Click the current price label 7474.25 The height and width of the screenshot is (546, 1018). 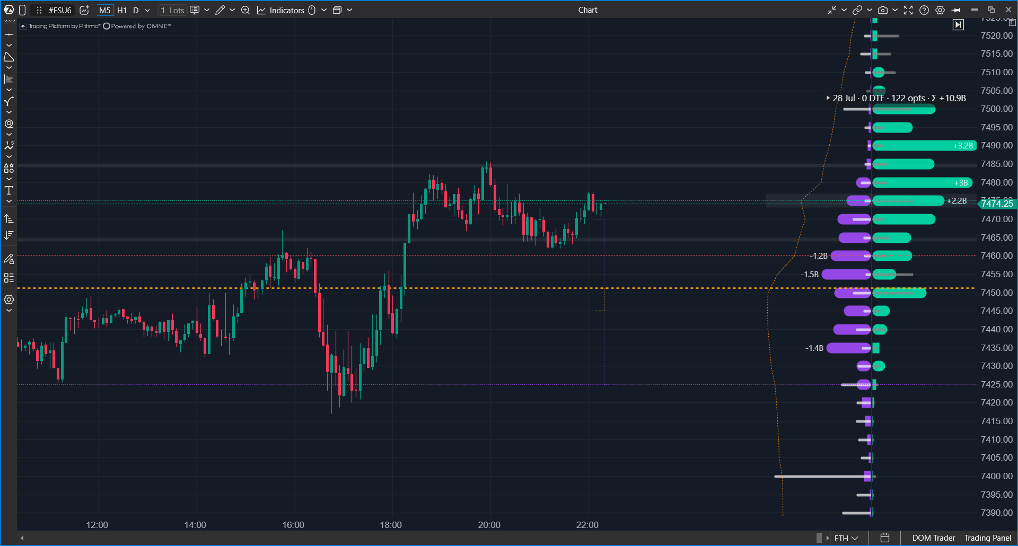[997, 204]
